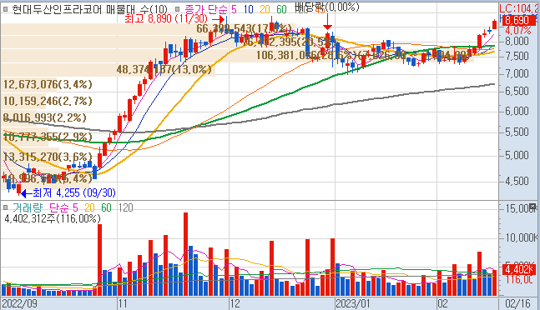This screenshot has width=540, height=310.
Task: Click the 거래량 volume panel label
Action: click(28, 207)
